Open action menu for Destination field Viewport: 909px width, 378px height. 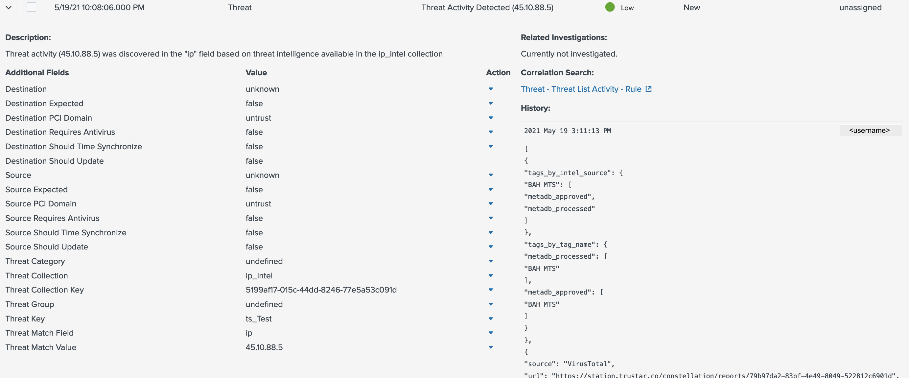pyautogui.click(x=491, y=89)
